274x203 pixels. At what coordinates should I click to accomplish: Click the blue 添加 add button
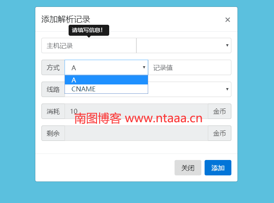click(218, 168)
